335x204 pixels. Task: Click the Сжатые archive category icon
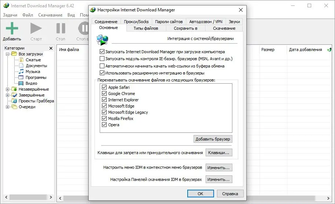point(21,60)
